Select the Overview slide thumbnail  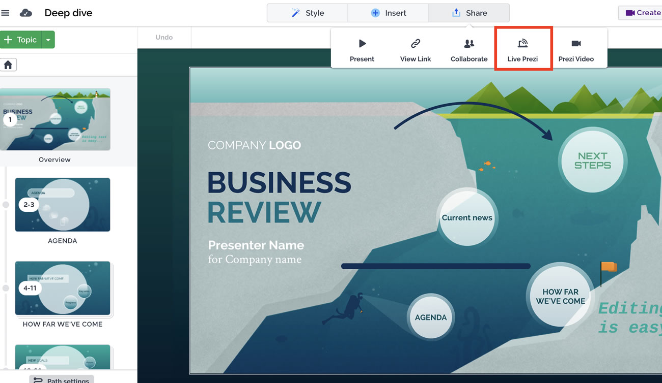[x=55, y=119]
